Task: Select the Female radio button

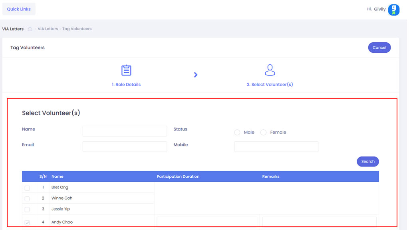Action: (x=263, y=133)
